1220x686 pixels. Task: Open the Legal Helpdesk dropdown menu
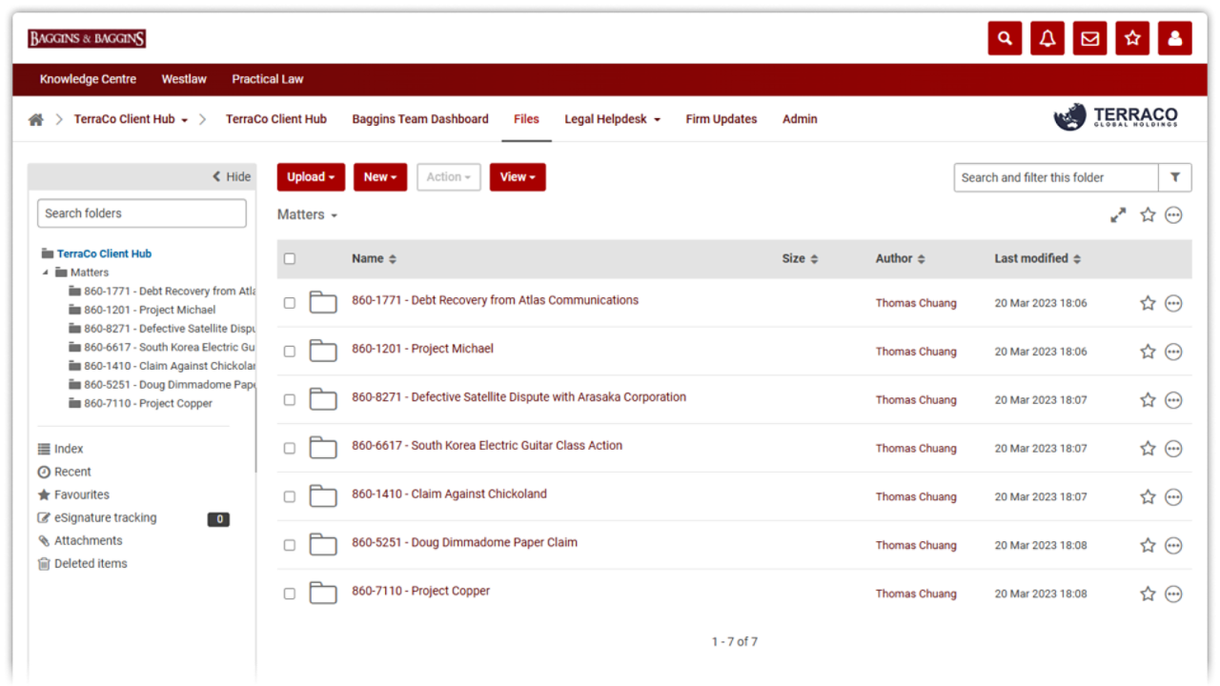[x=612, y=119]
